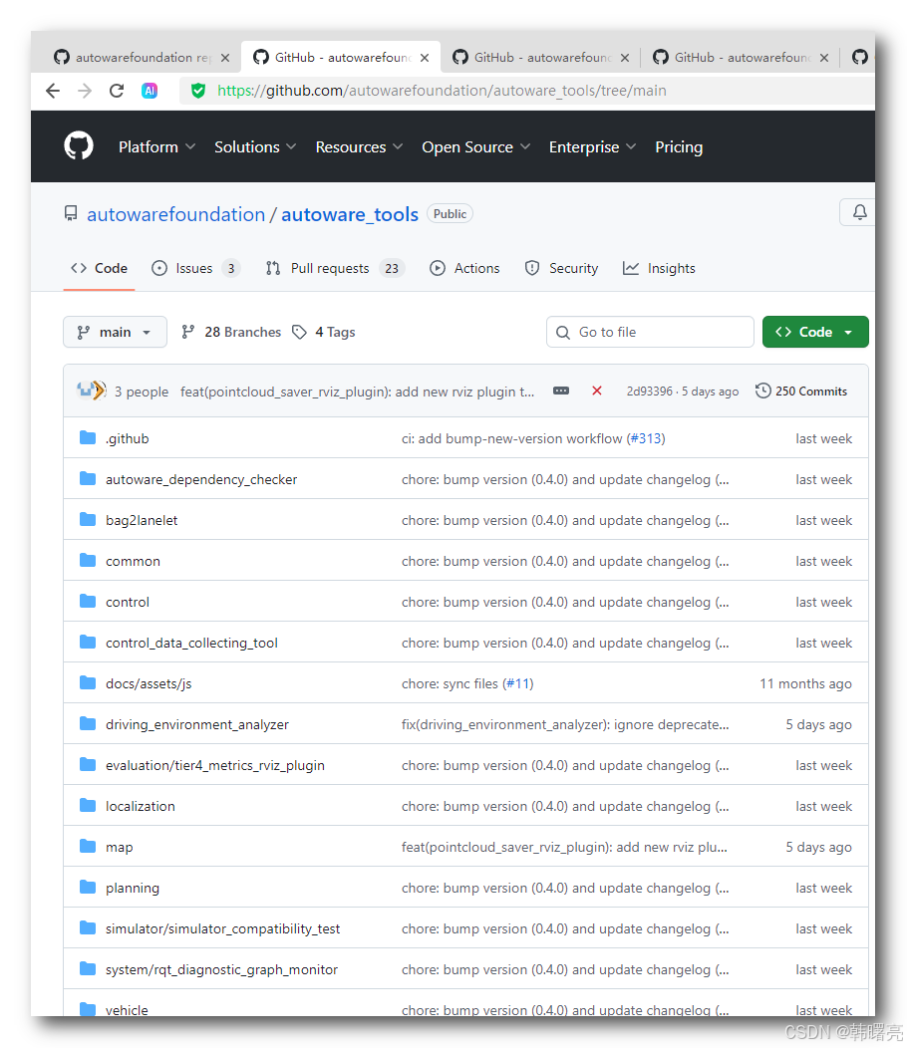Click the failed CI status red X
This screenshot has width=907, height=1048.
597,391
